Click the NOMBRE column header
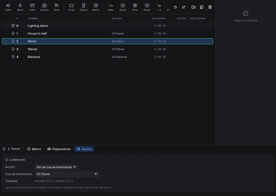 tap(33, 19)
